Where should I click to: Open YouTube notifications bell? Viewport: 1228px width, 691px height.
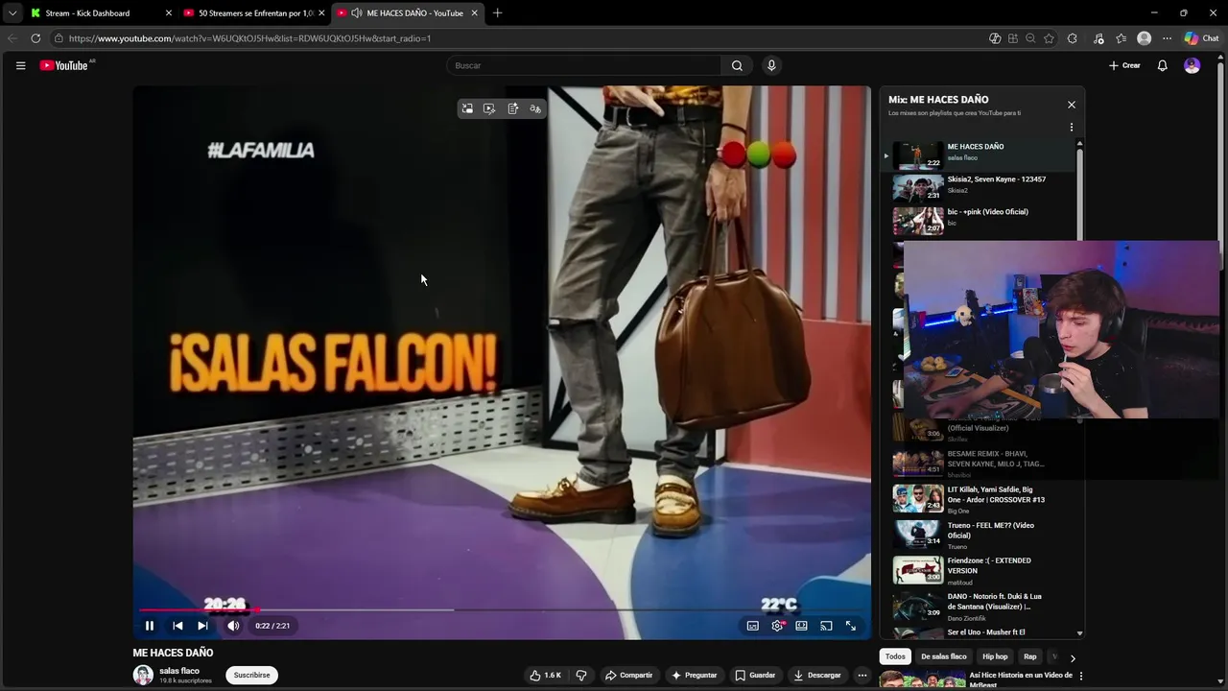(x=1162, y=65)
